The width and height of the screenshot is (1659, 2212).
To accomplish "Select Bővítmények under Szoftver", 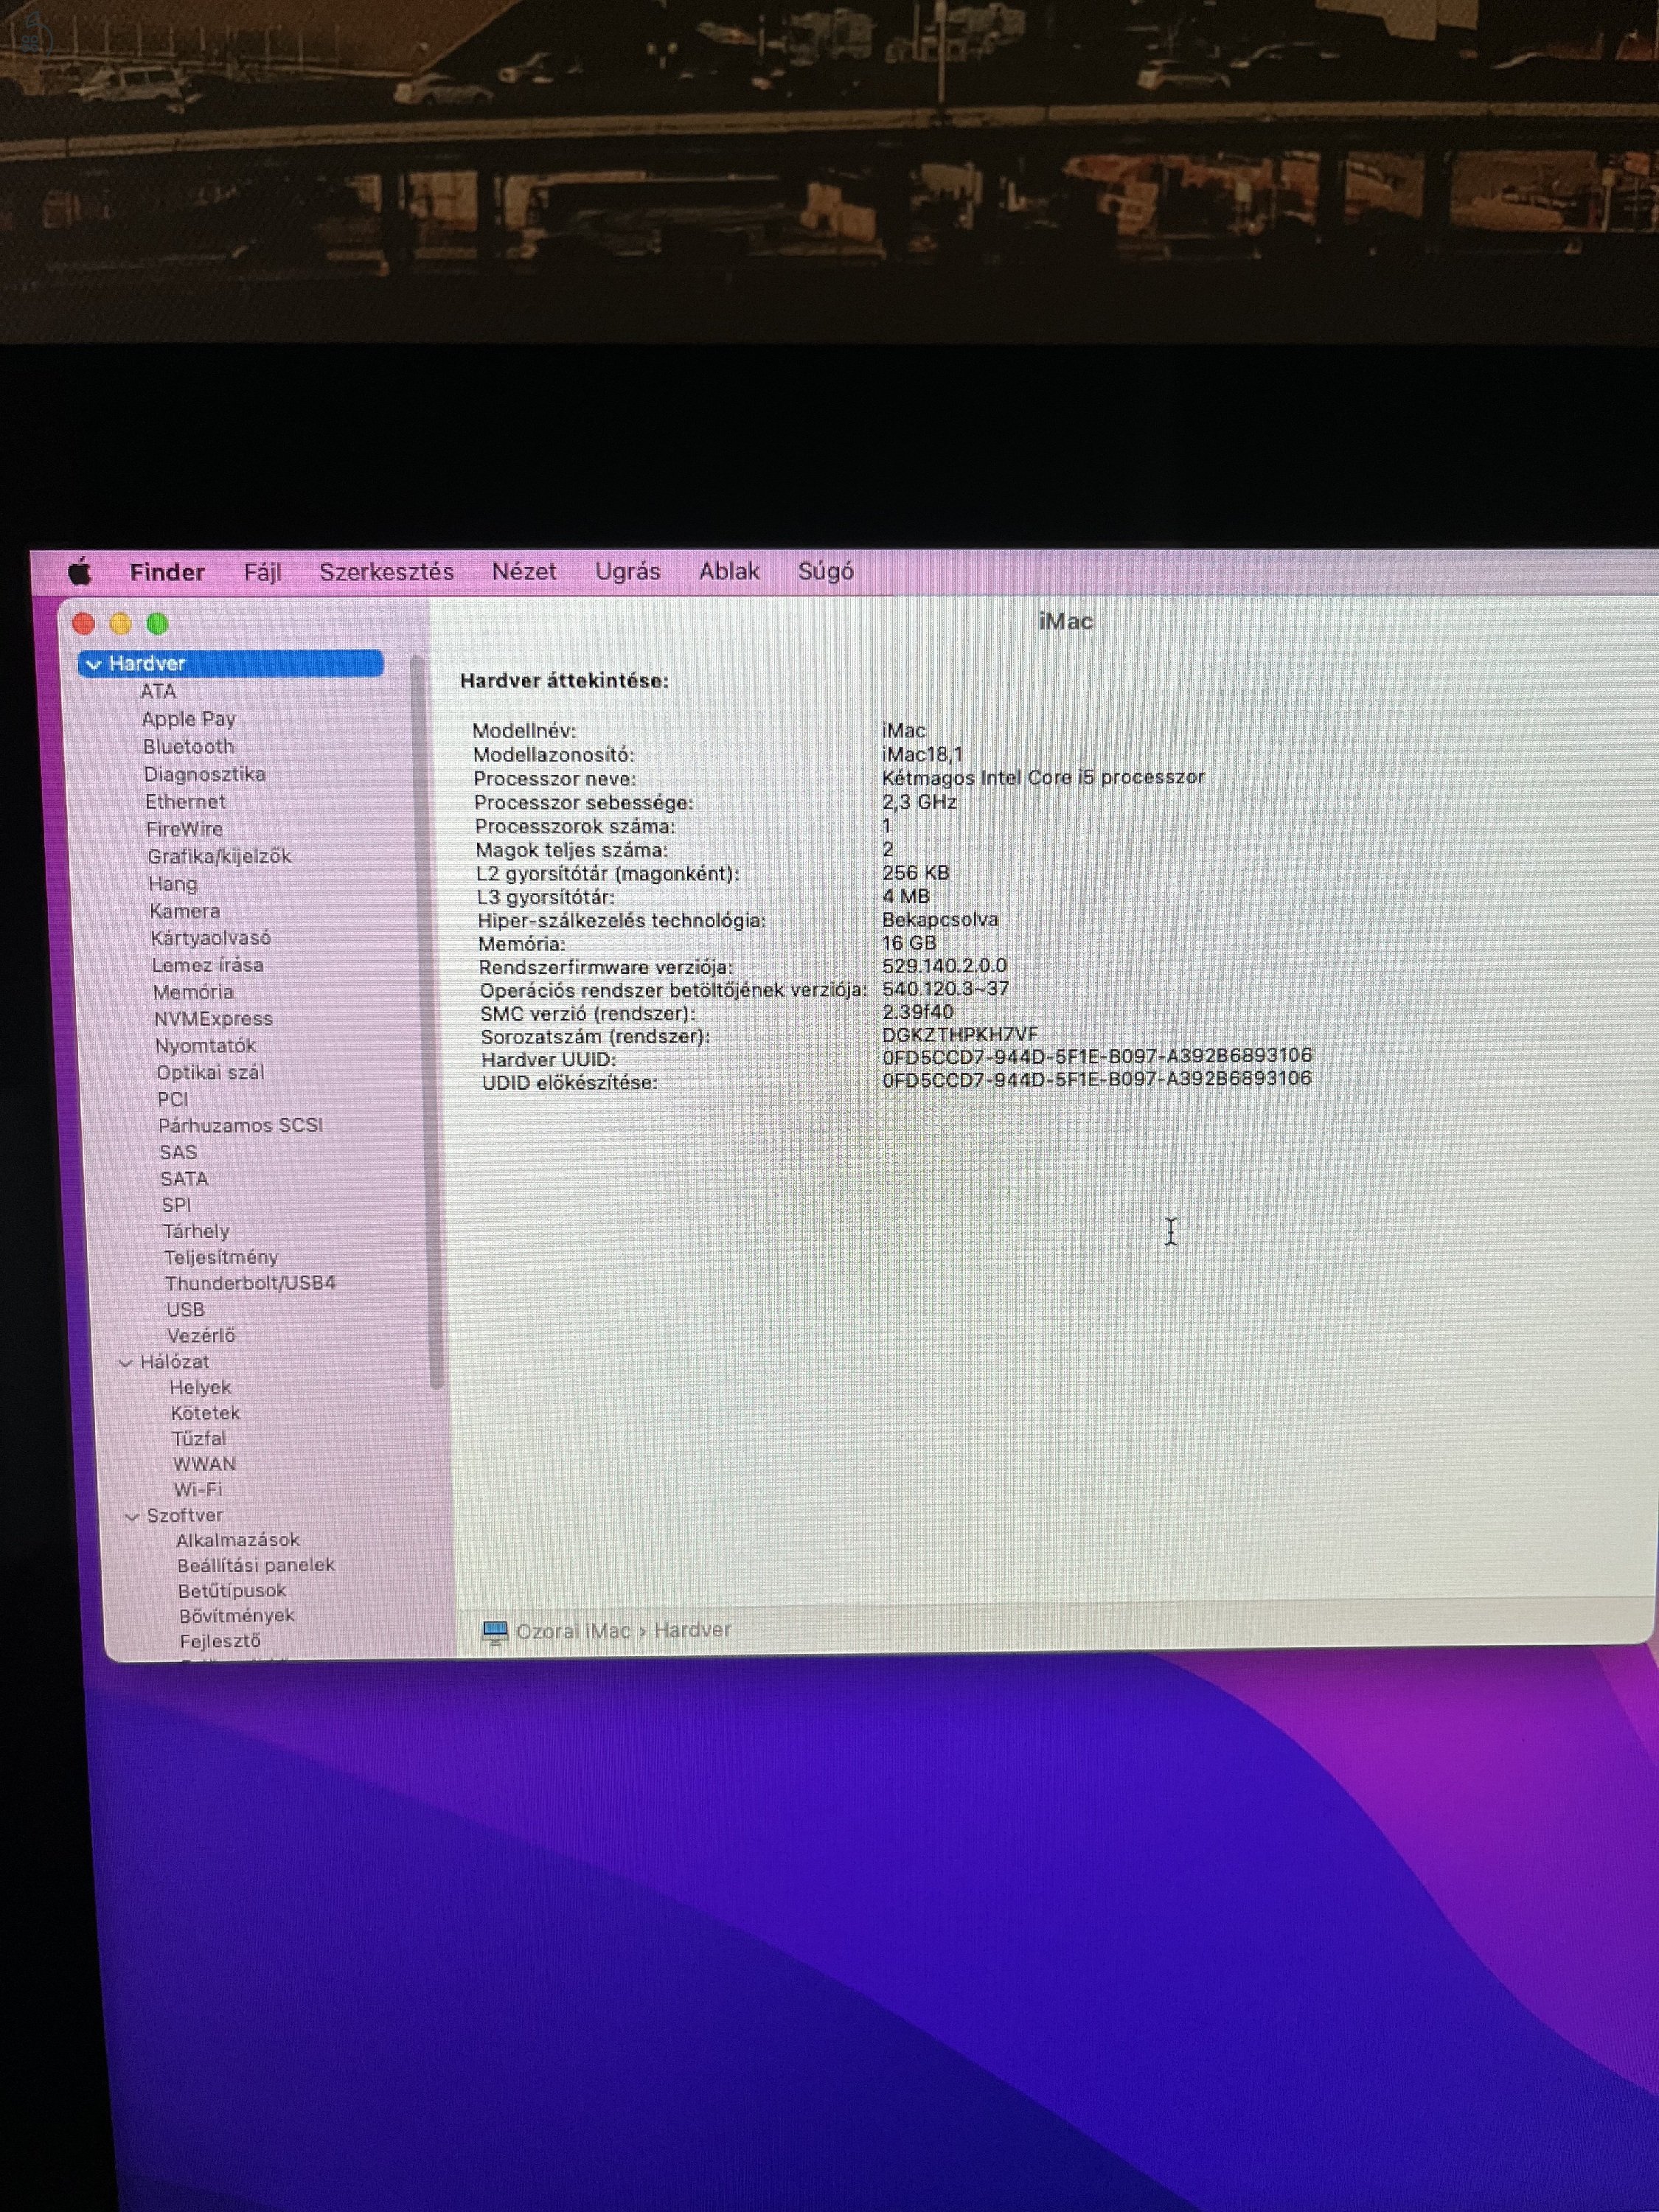I will click(237, 1615).
